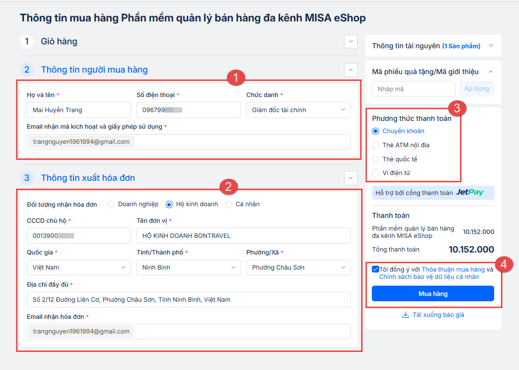Screen dimensions: 519x370
Task: Collapse the Mã phiếu quà tặng panel
Action: [491, 72]
